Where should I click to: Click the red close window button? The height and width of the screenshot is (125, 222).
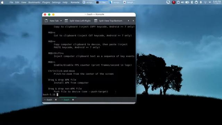(45, 15)
